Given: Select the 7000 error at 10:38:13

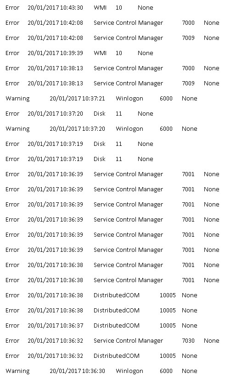Looking at the screenshot, I should pos(112,68).
